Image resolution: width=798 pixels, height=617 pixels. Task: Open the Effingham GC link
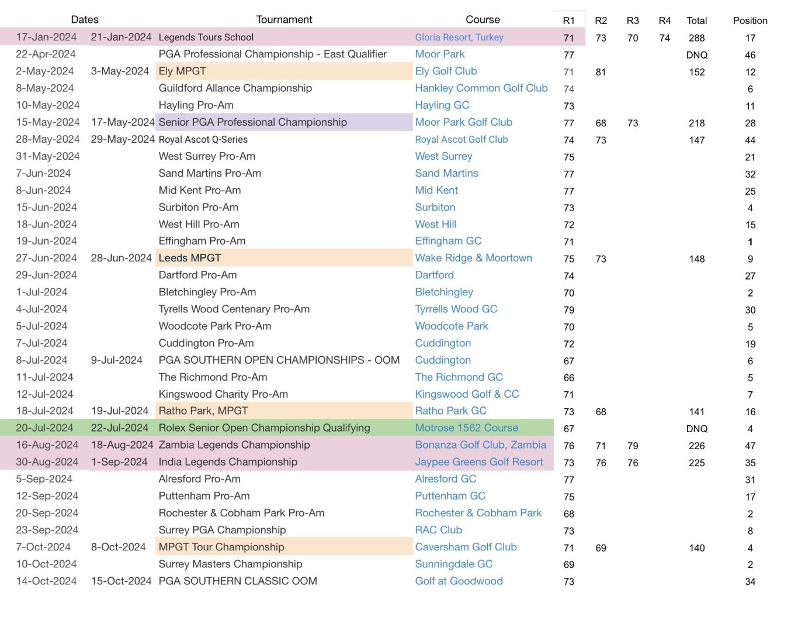coord(449,241)
